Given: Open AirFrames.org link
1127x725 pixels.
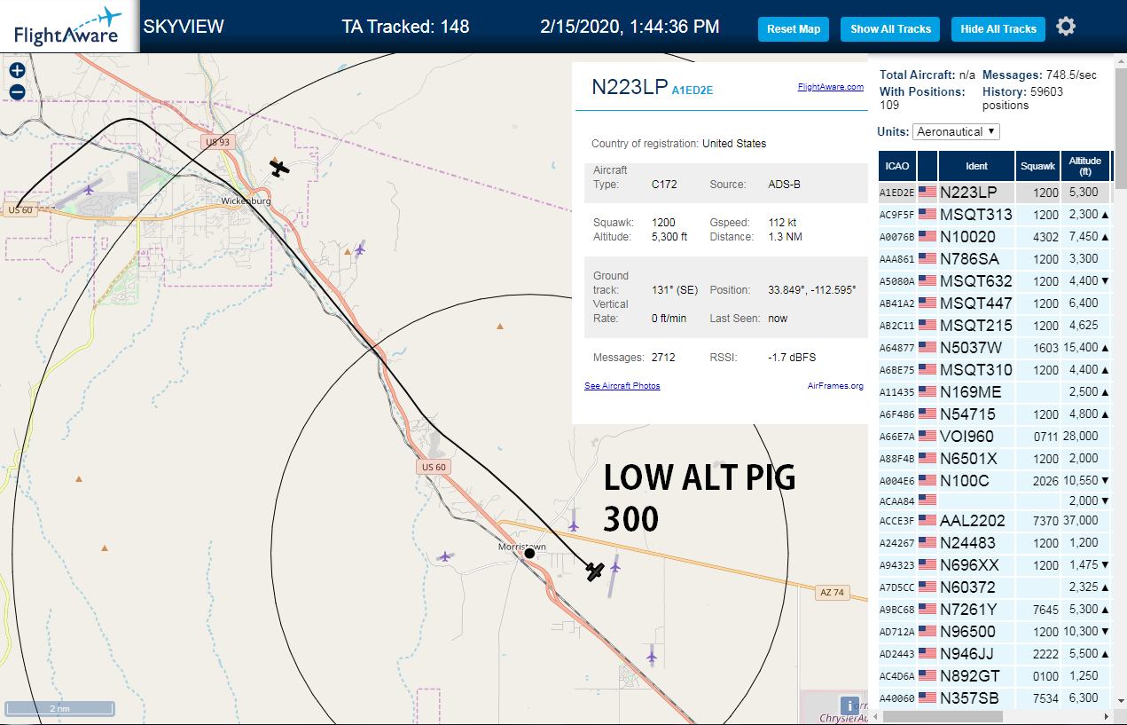Looking at the screenshot, I should [835, 386].
